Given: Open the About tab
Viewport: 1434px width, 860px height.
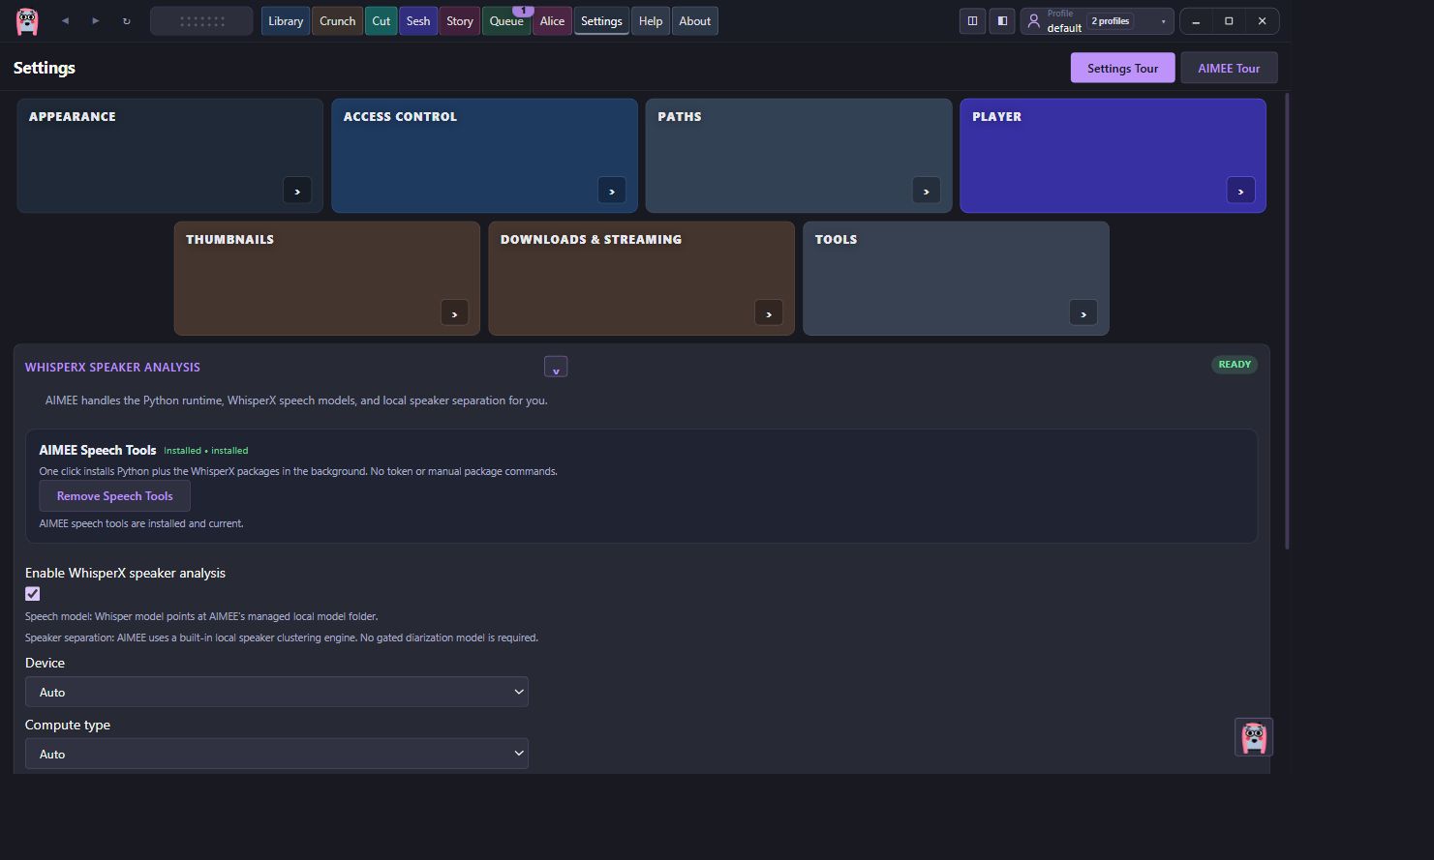Looking at the screenshot, I should (694, 21).
